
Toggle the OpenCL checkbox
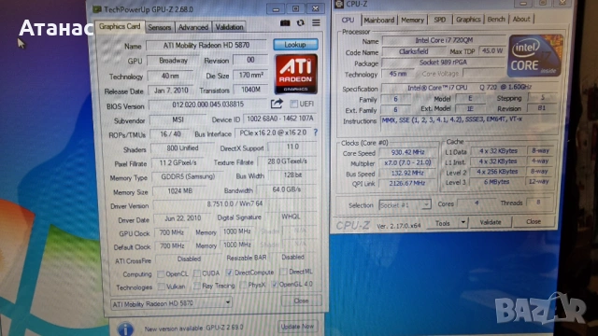point(161,273)
